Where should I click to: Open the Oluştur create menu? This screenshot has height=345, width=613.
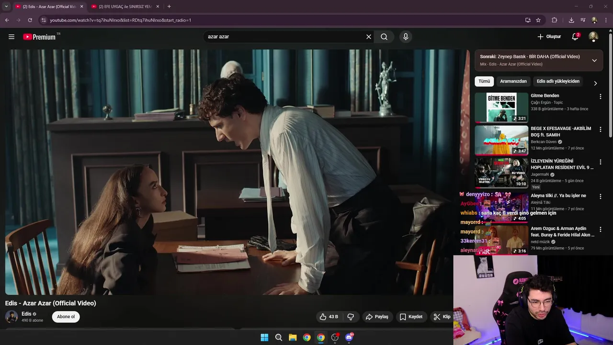[549, 37]
